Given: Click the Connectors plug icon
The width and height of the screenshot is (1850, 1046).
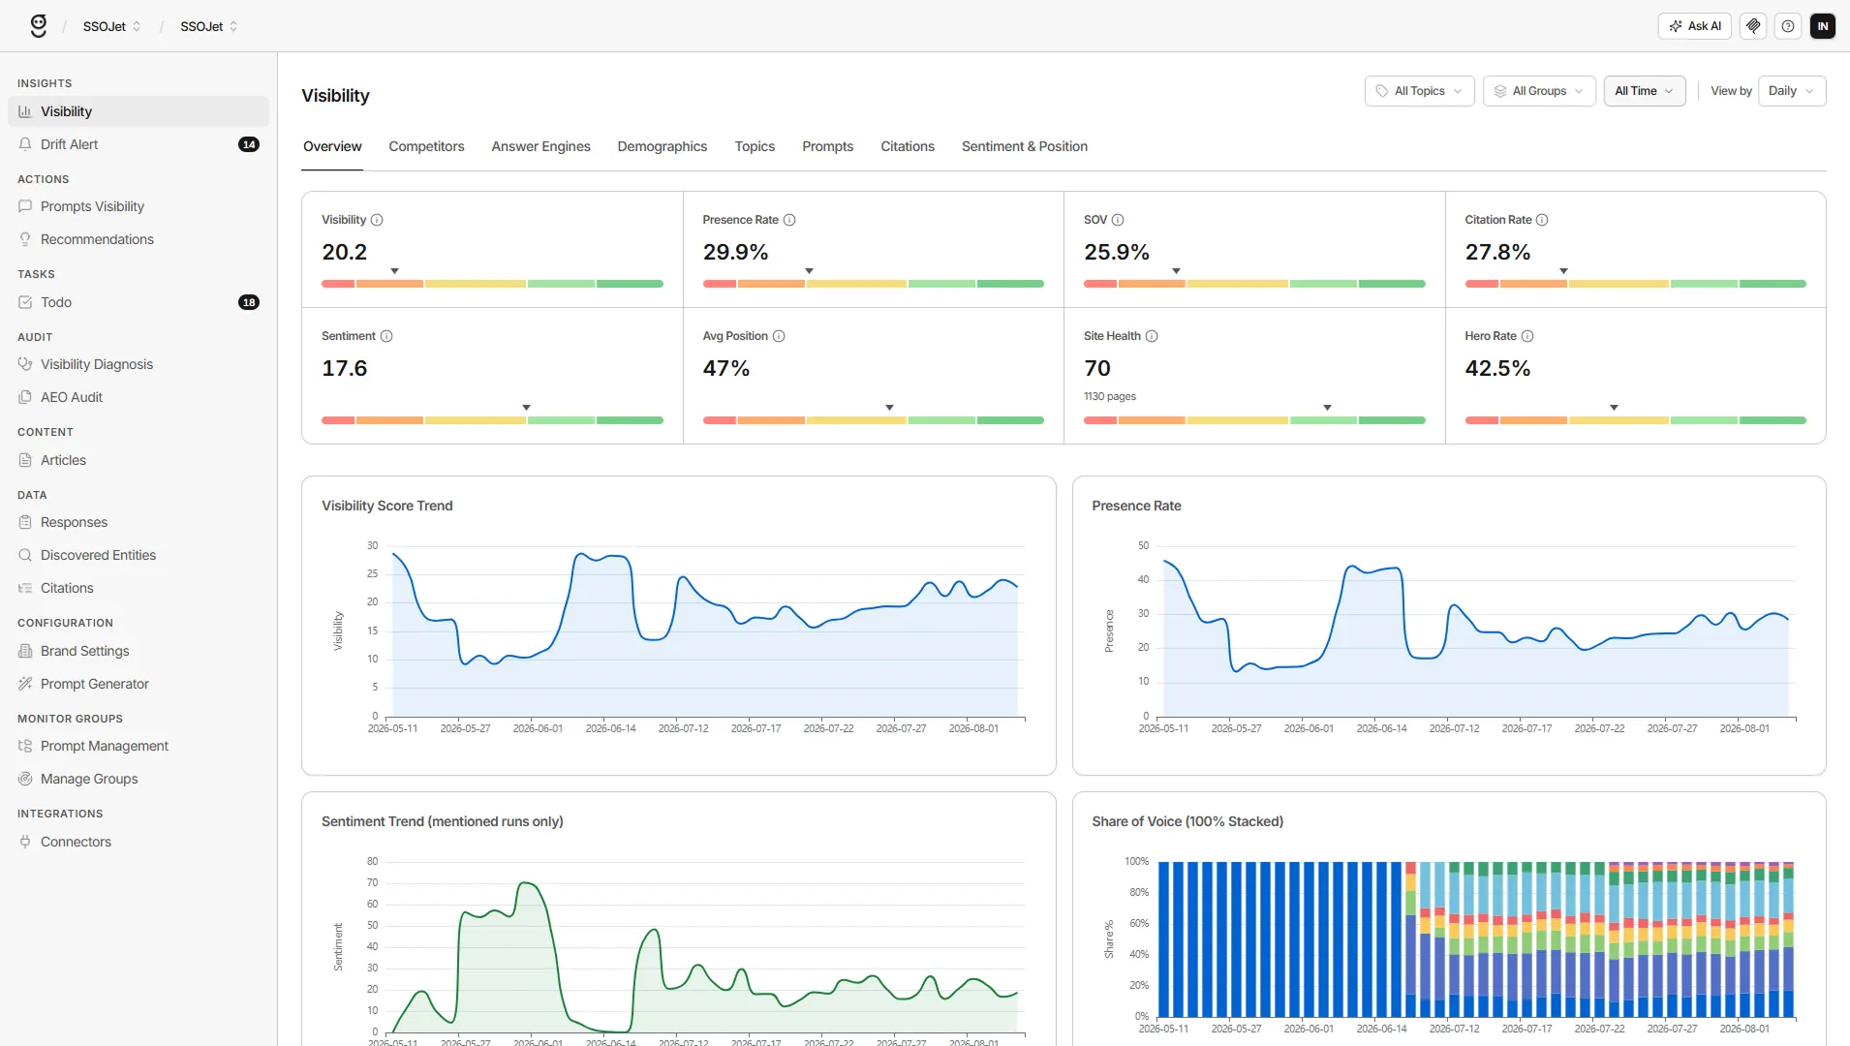Looking at the screenshot, I should (x=25, y=842).
